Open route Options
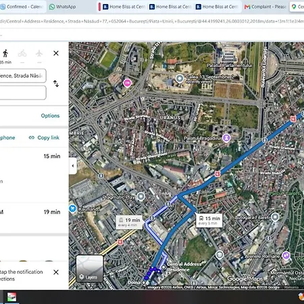 (50, 116)
